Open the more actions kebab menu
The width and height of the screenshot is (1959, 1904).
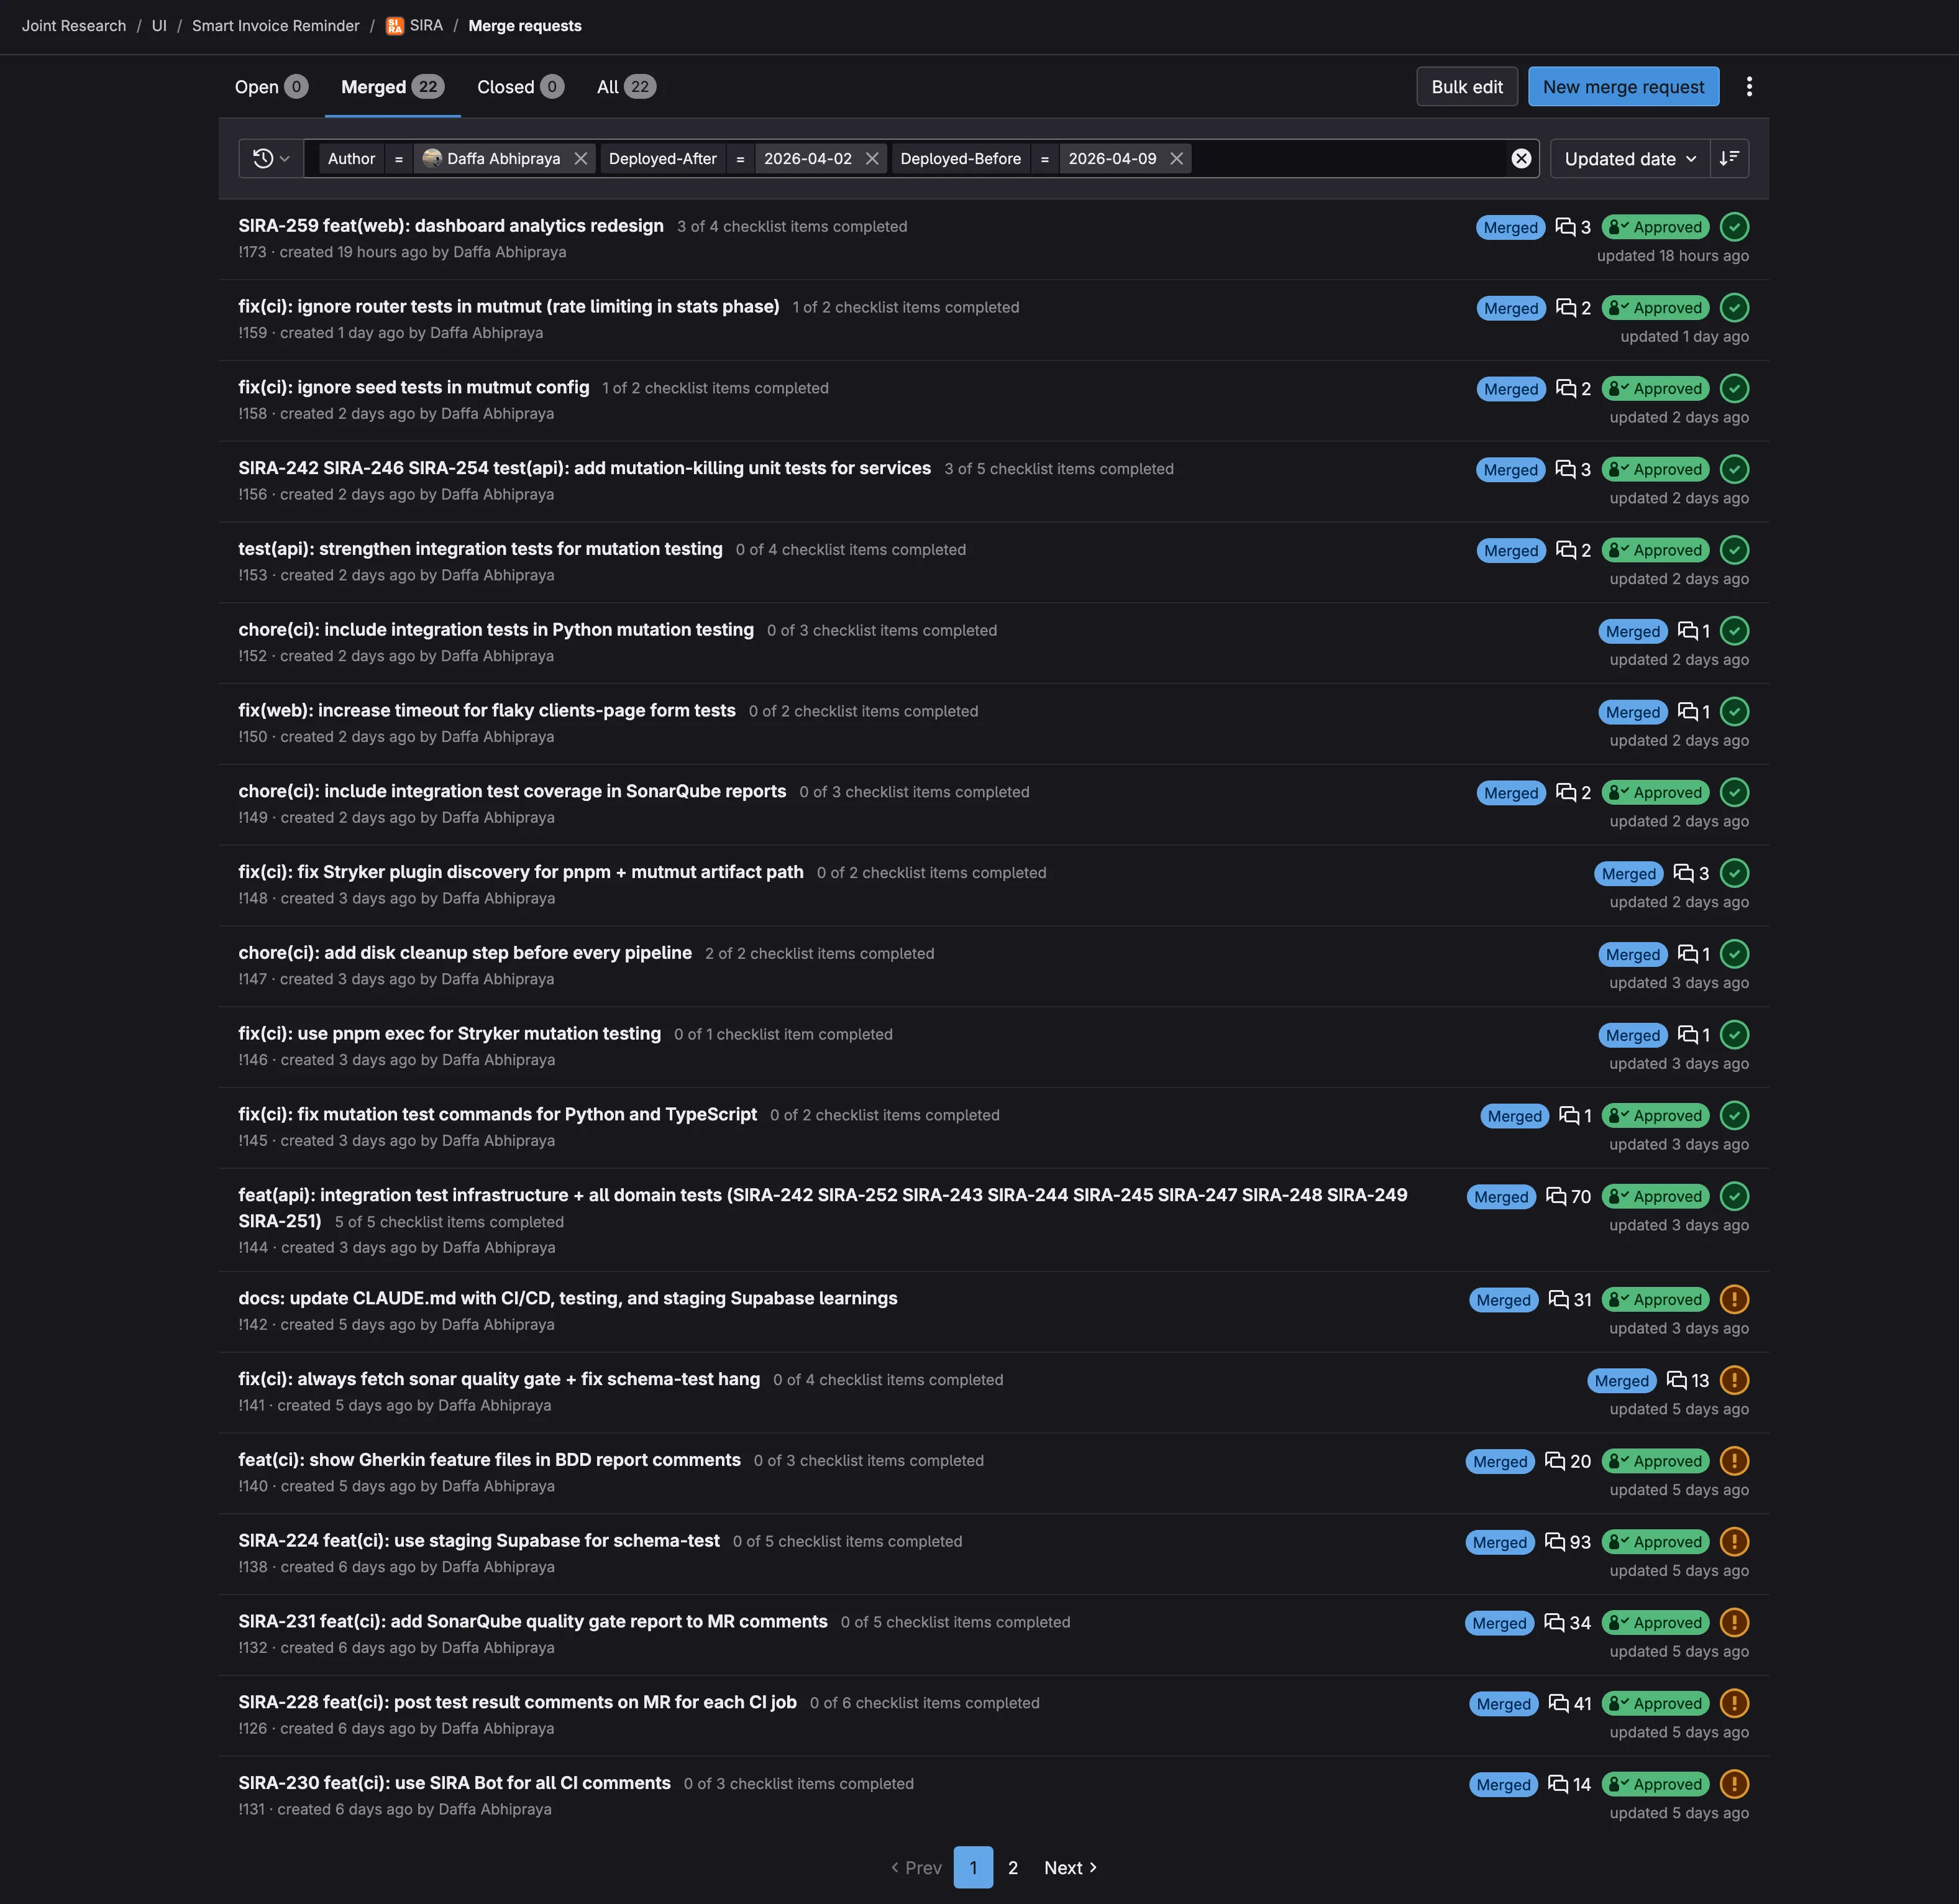click(x=1749, y=86)
